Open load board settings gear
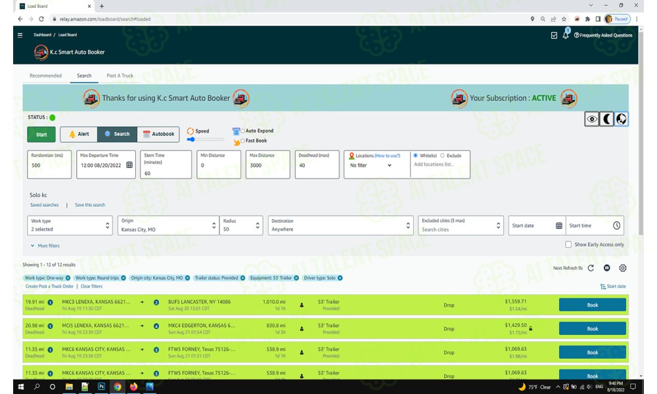This screenshot has width=657, height=394. point(623,268)
